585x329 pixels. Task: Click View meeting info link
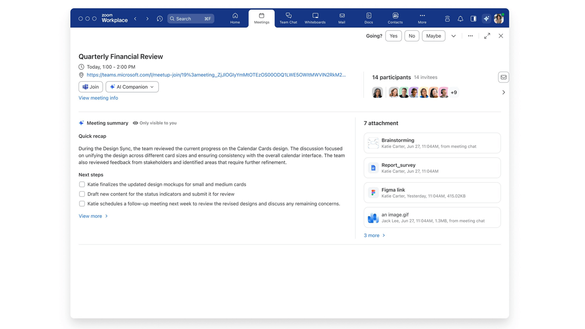coord(98,98)
